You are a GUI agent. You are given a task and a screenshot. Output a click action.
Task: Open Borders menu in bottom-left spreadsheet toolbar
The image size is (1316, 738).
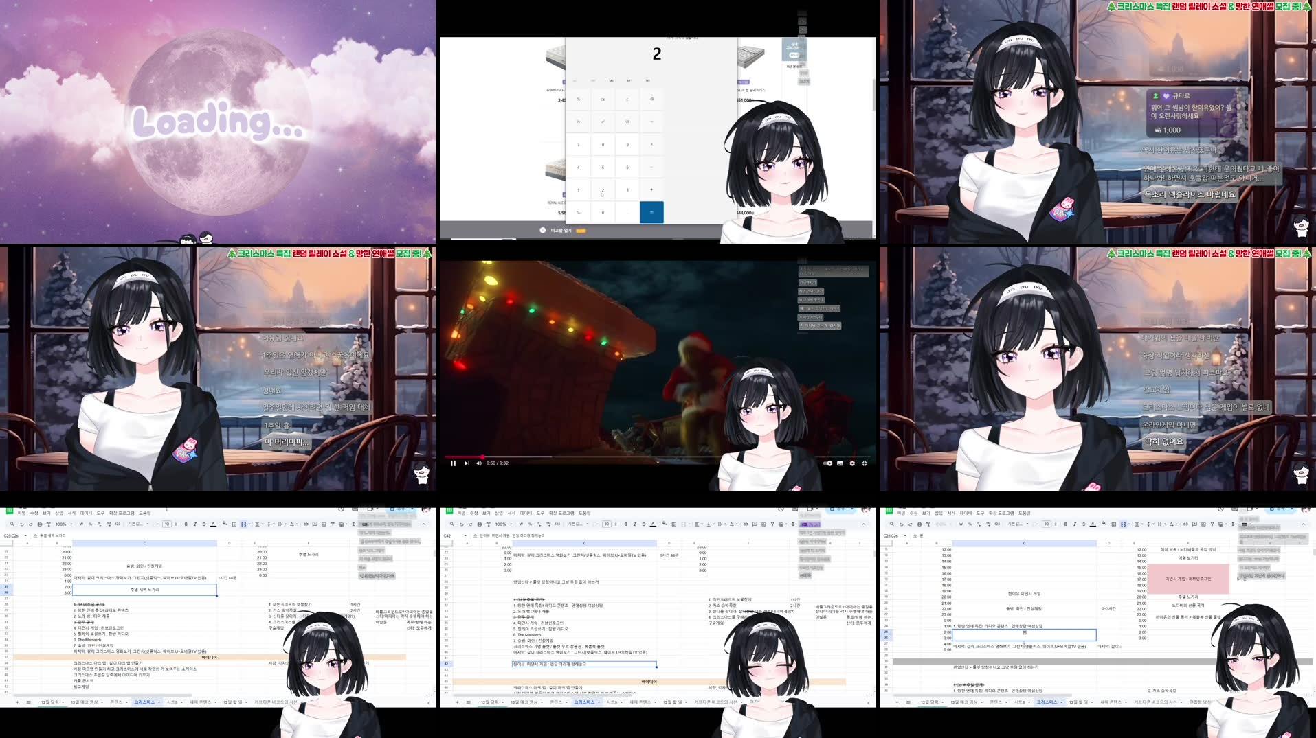click(234, 524)
